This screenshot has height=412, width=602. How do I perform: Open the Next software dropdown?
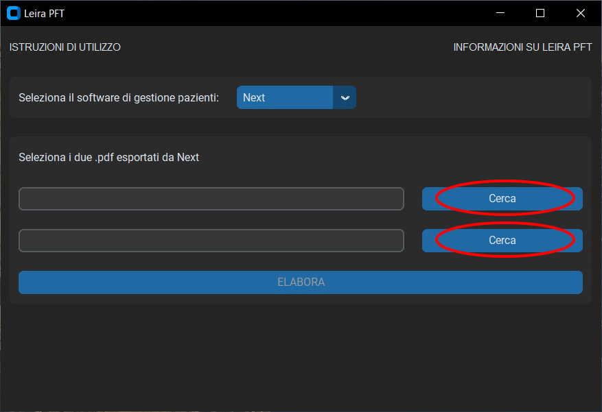(x=296, y=97)
